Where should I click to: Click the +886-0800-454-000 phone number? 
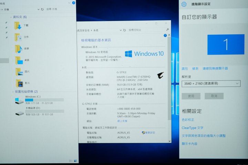(129, 109)
